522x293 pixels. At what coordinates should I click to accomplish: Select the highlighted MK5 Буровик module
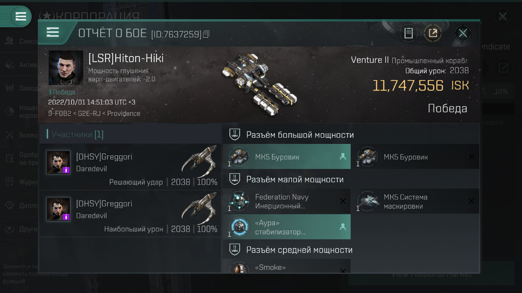pyautogui.click(x=287, y=157)
